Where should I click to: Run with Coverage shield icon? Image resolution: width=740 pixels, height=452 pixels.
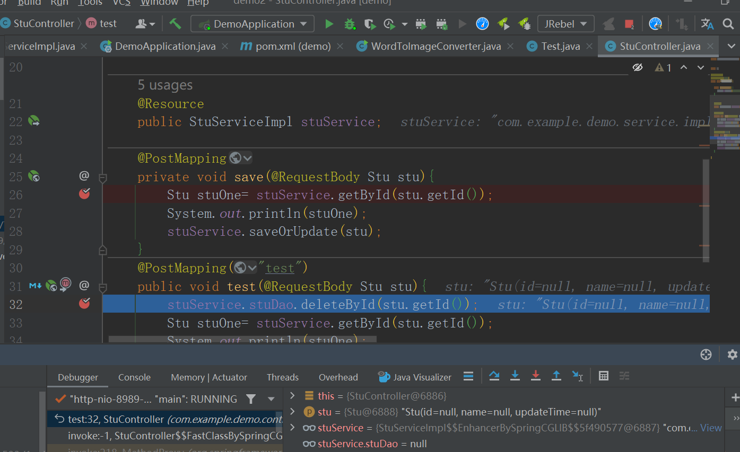(370, 24)
